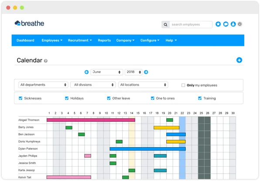This screenshot has width=260, height=181.
Task: Click Karla Jessop's teal bar
Action: click(160, 171)
